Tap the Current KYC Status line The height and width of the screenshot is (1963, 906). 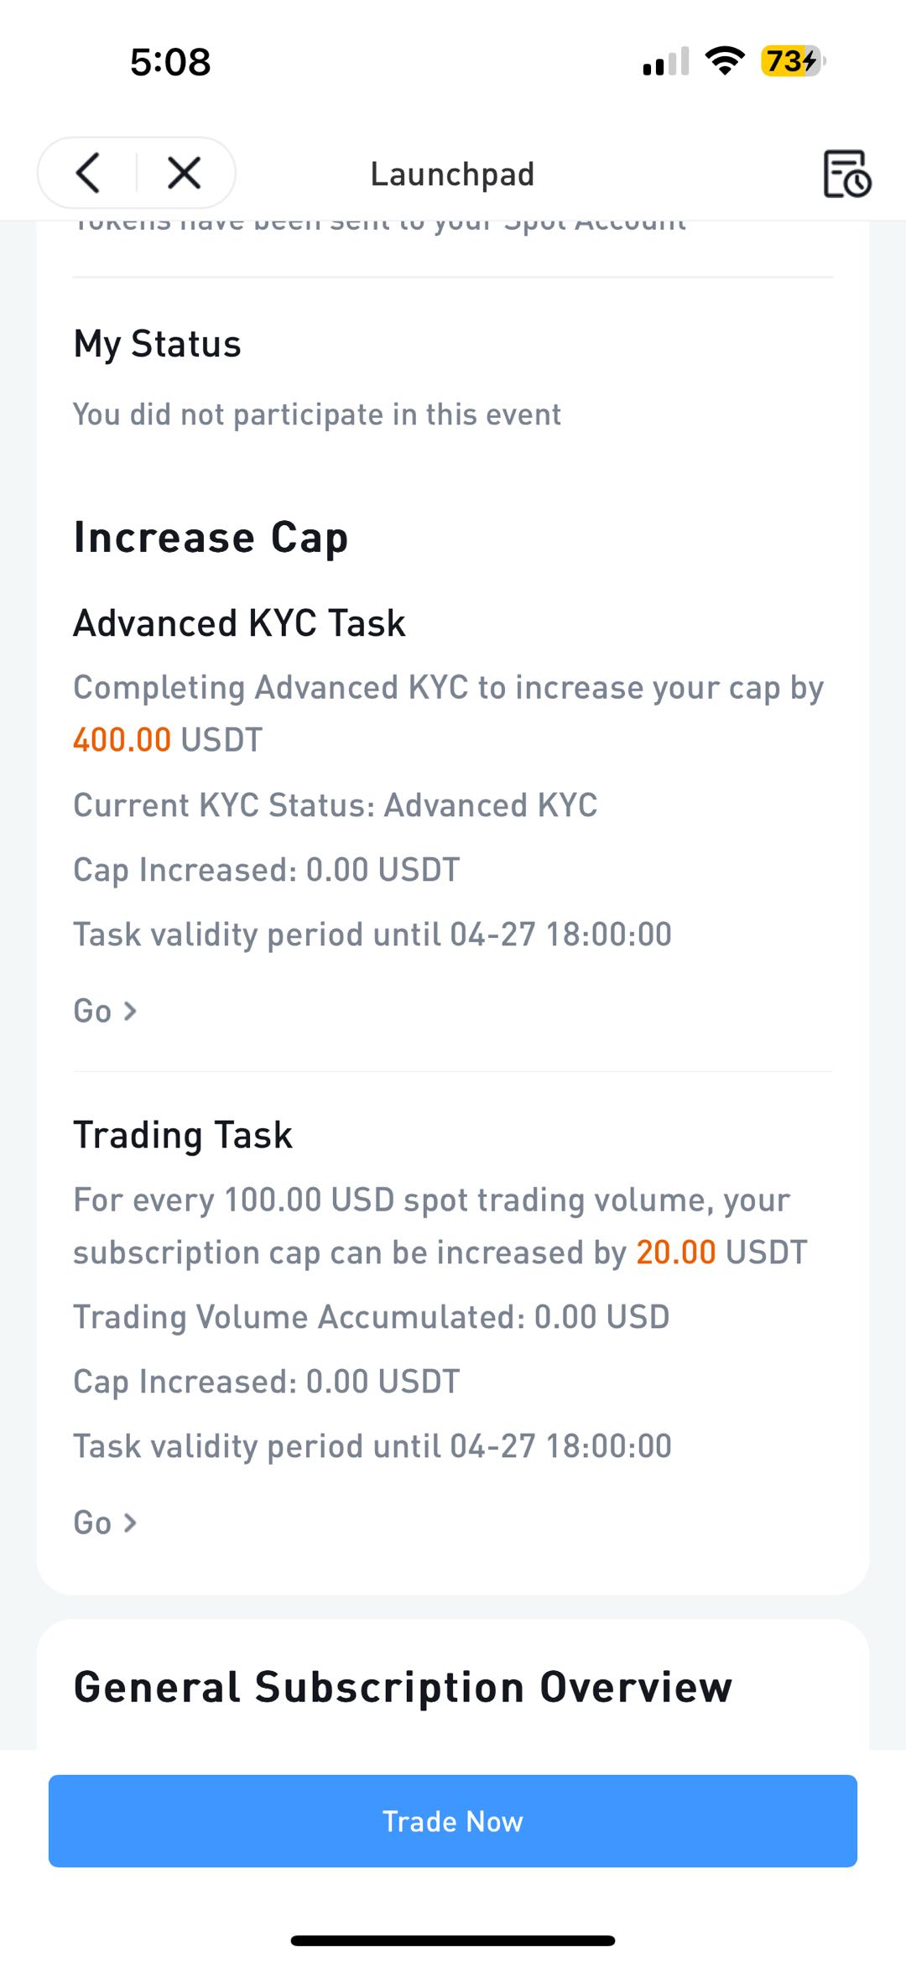coord(336,805)
